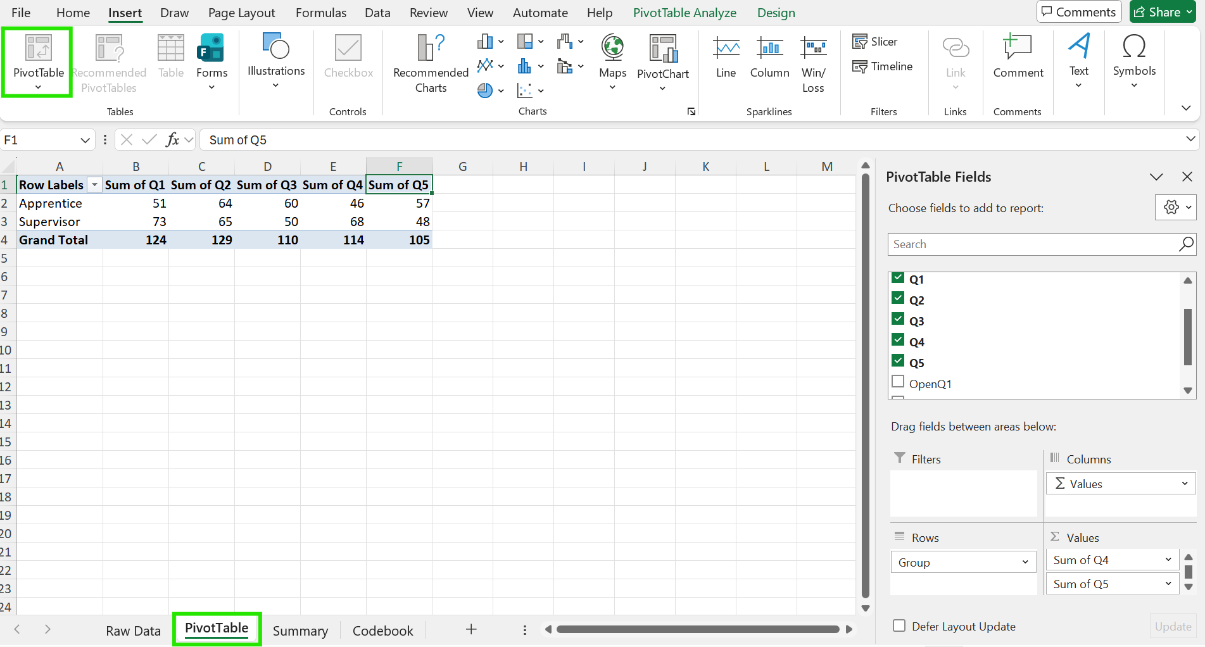The width and height of the screenshot is (1205, 647).
Task: Collapse the ribbon with the chevron
Action: [x=1186, y=108]
